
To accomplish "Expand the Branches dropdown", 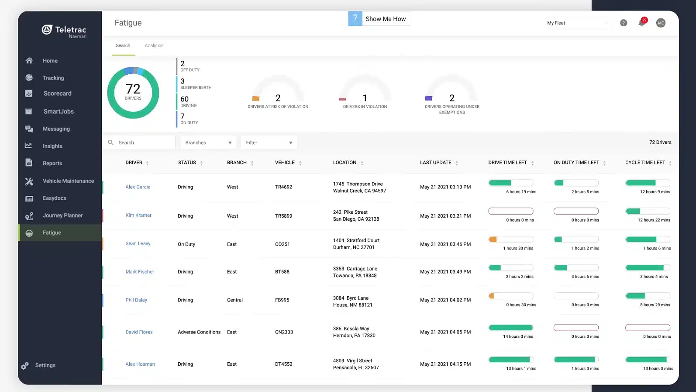I will [208, 143].
